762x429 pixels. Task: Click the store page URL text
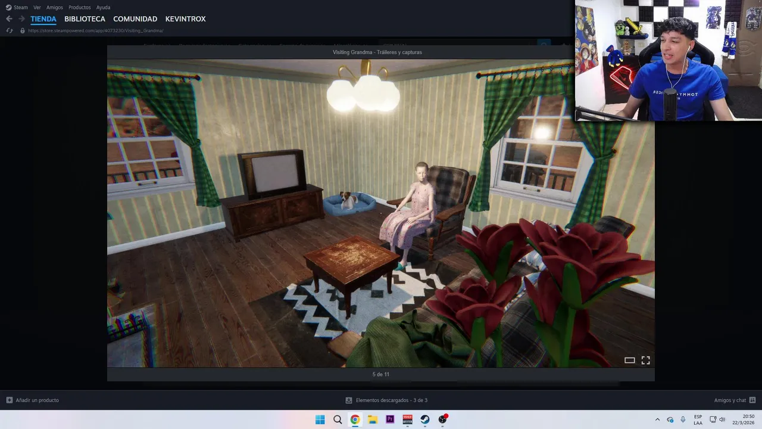(95, 30)
